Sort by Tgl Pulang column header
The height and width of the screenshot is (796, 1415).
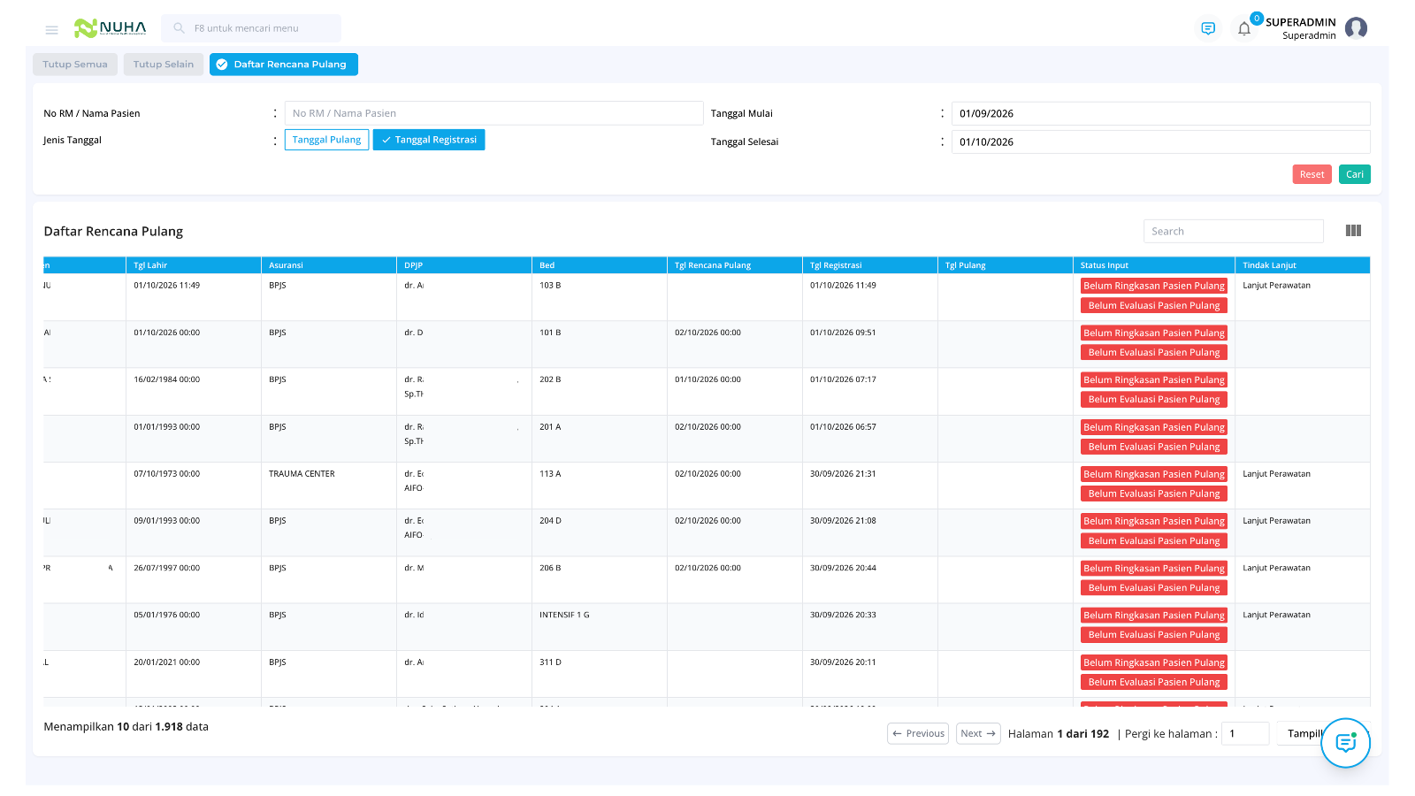click(1005, 265)
